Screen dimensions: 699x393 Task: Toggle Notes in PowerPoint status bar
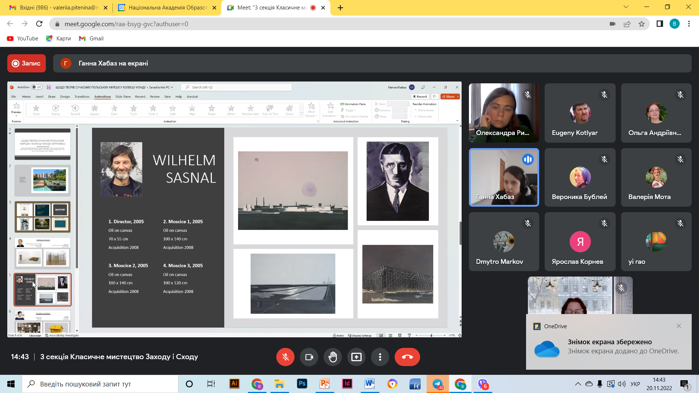click(339, 336)
